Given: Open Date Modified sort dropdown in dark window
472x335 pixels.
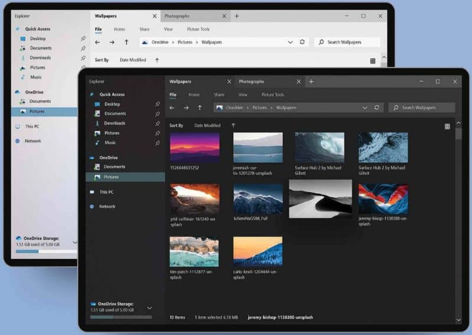Looking at the screenshot, I should (x=208, y=125).
